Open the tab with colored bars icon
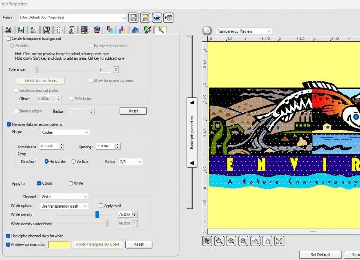 (122, 30)
